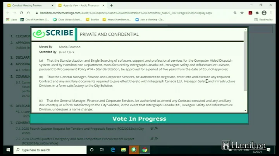279x156 pixels.
Task: Switch to Chrome on taskbar
Action: tap(145, 150)
